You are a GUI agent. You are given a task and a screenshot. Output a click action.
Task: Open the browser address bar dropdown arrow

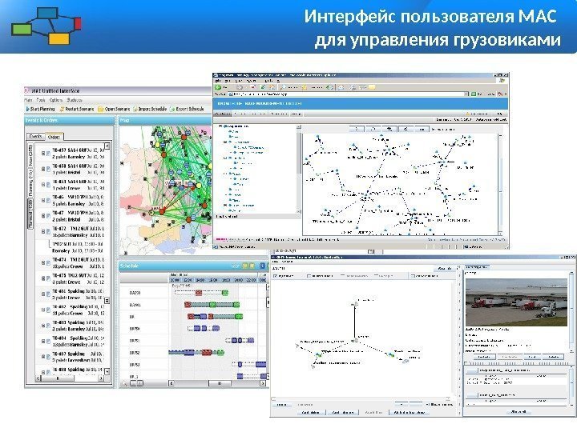(x=466, y=94)
